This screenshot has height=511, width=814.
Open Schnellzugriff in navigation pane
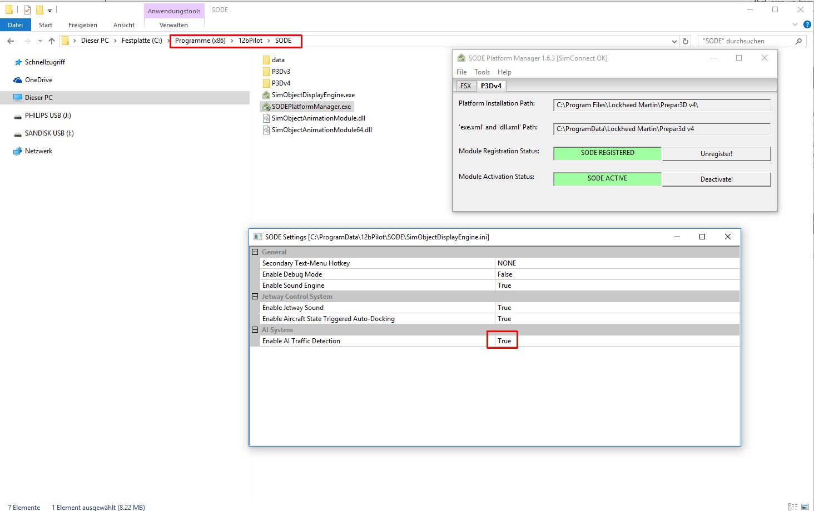tap(39, 62)
